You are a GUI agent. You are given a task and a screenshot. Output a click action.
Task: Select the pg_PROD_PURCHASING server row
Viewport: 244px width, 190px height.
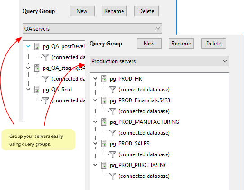click(139, 165)
